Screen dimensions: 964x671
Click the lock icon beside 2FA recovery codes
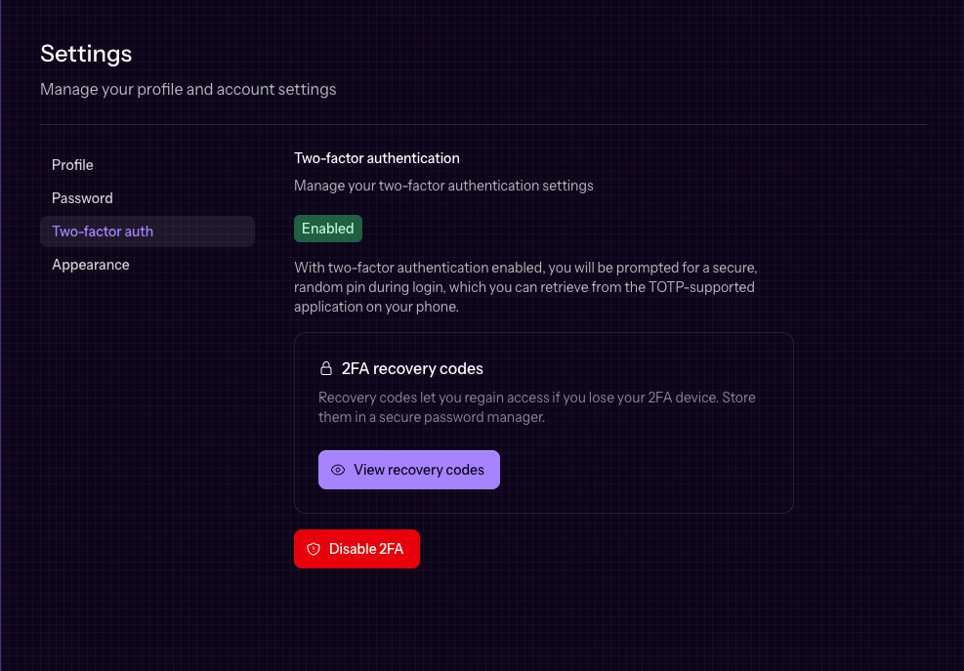pyautogui.click(x=327, y=369)
